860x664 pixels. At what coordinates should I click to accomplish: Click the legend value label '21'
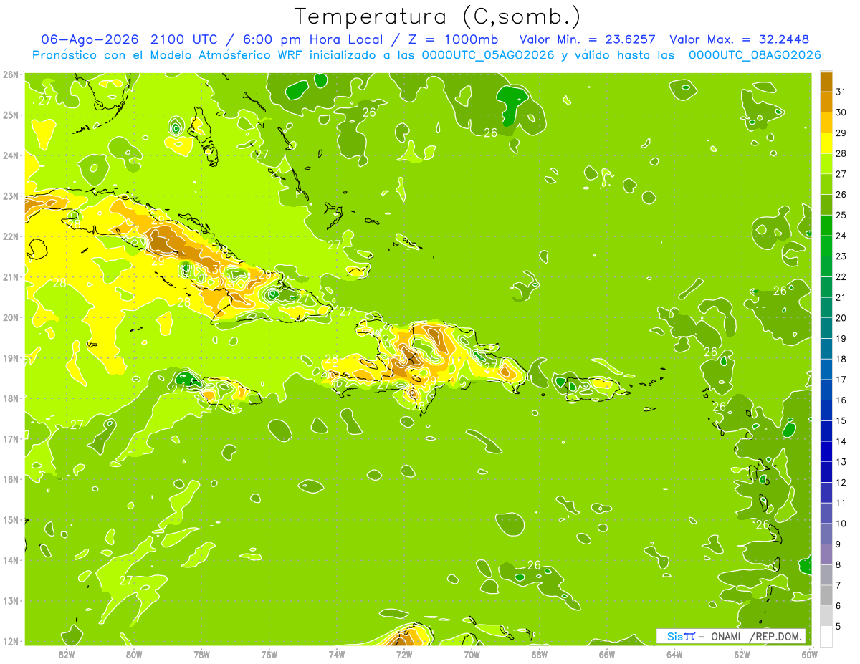pos(841,297)
